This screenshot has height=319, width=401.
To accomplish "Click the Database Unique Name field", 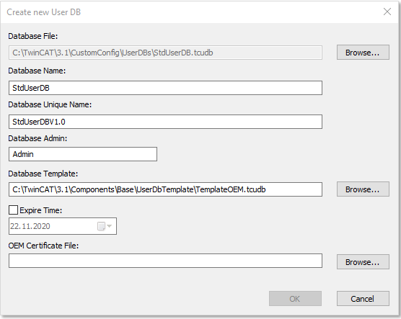I will 165,122.
